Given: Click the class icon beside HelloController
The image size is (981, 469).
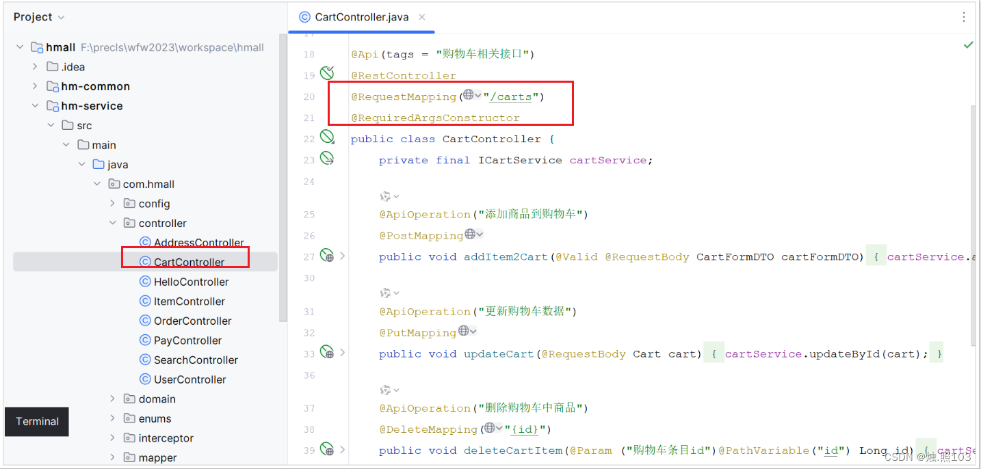Looking at the screenshot, I should pyautogui.click(x=144, y=282).
